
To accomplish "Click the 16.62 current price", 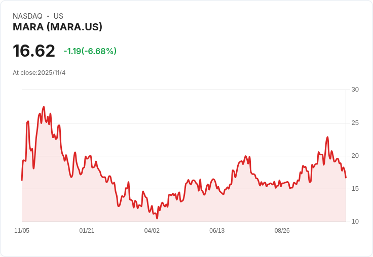I will pos(34,51).
